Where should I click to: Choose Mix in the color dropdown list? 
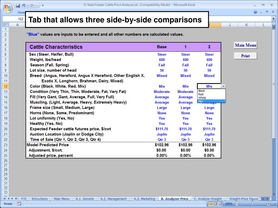coord(211,101)
